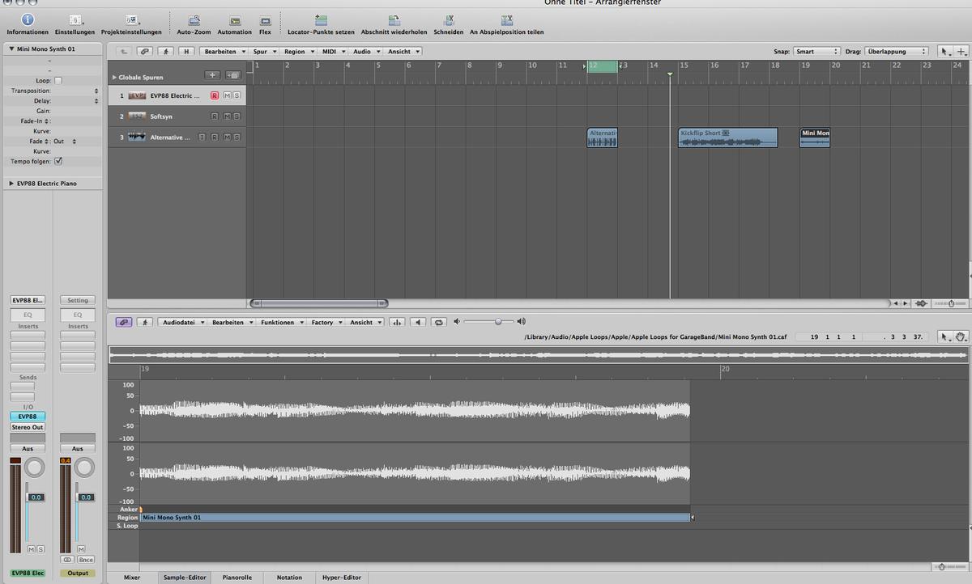Mute the EVP88 Electric track
The width and height of the screenshot is (972, 584).
pyautogui.click(x=227, y=95)
